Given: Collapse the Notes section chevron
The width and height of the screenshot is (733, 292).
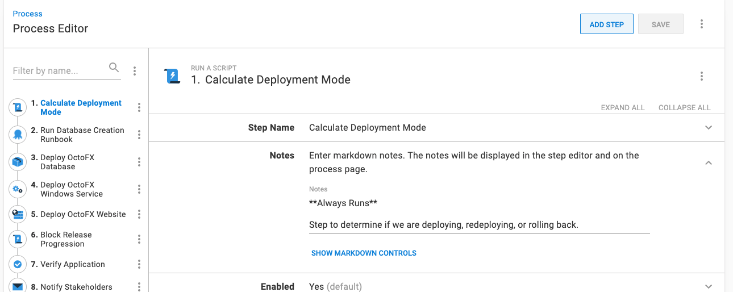Looking at the screenshot, I should [x=709, y=163].
